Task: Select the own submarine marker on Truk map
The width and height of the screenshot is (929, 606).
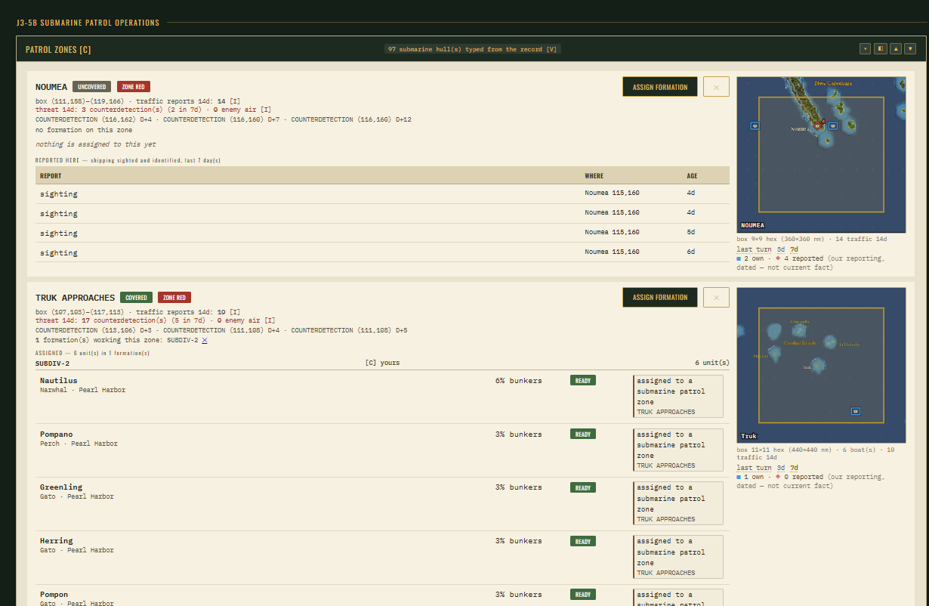Action: (856, 411)
